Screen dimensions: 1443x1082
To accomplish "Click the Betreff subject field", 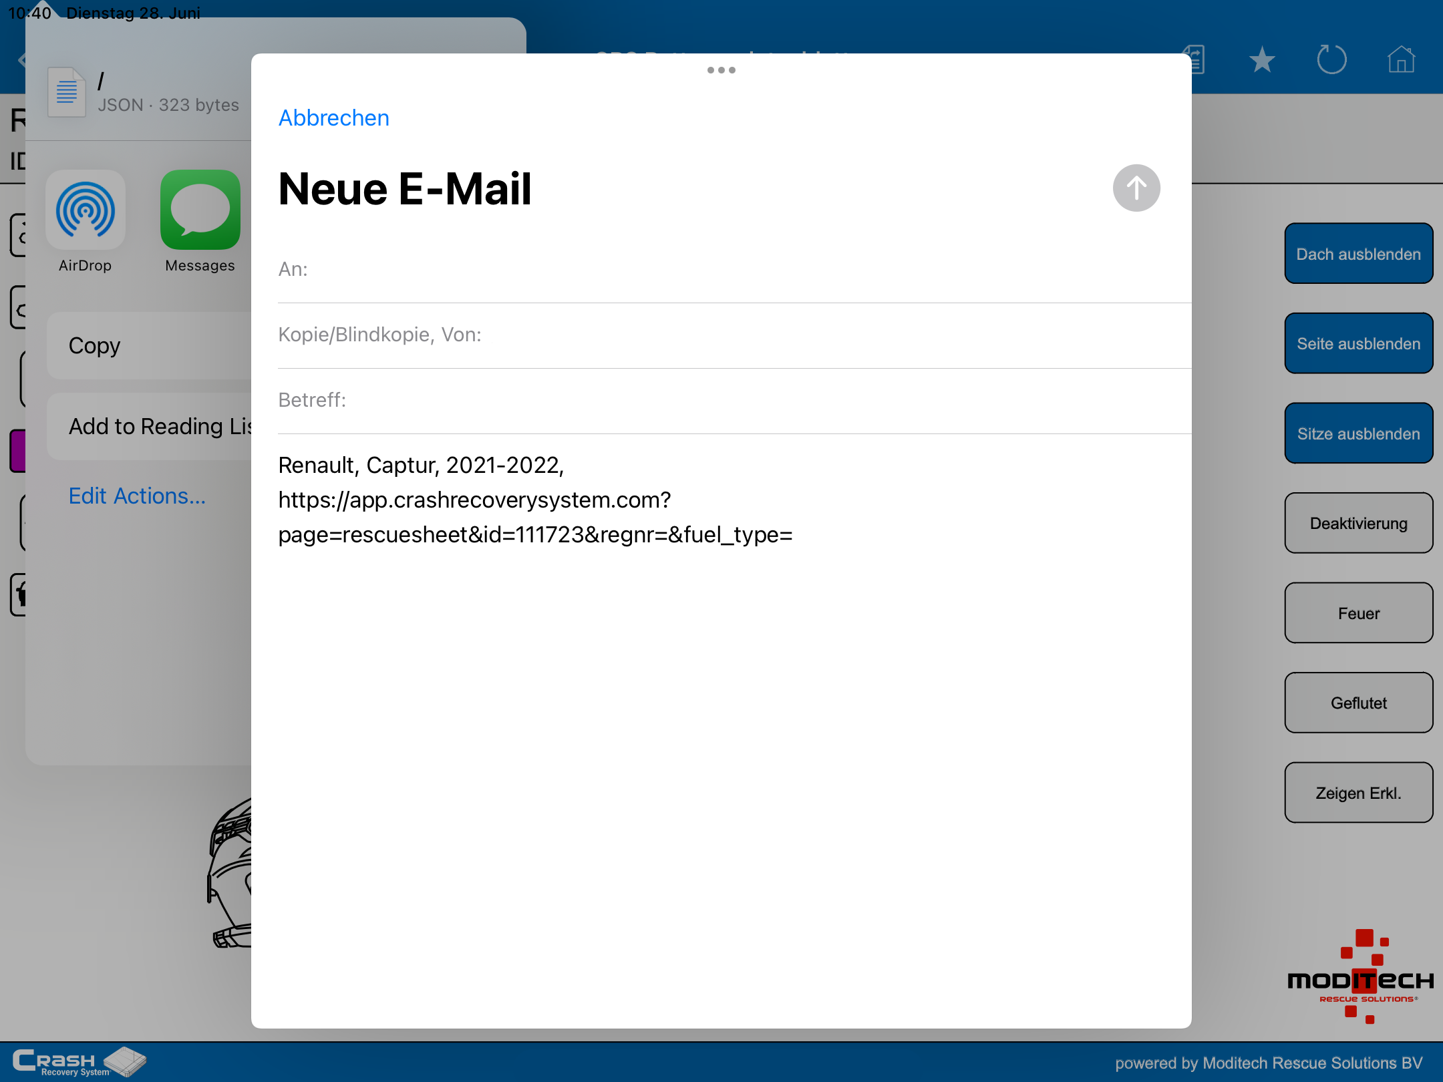I will point(734,401).
